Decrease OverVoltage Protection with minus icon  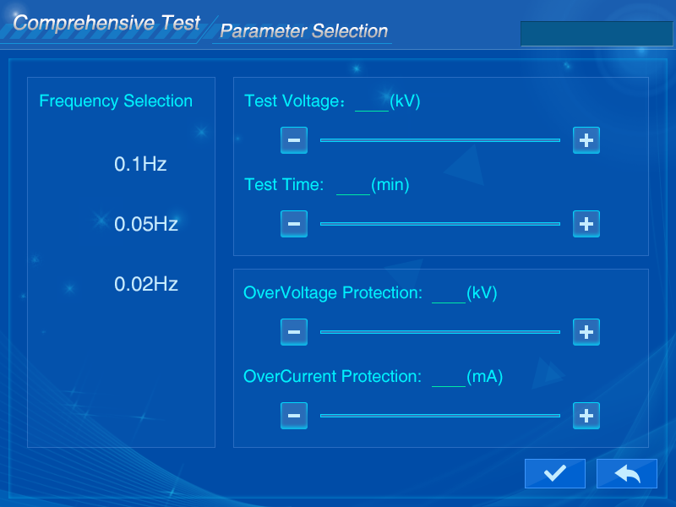(x=293, y=332)
